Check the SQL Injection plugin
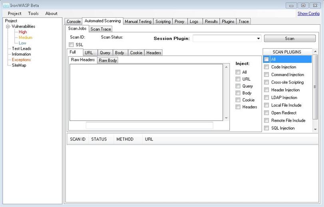The image size is (324, 207). pyautogui.click(x=266, y=128)
